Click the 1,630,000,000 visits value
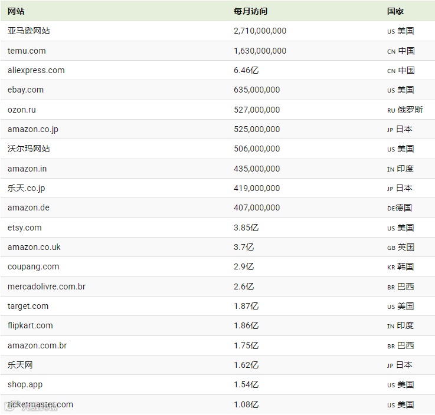This screenshot has width=435, height=415. 260,51
